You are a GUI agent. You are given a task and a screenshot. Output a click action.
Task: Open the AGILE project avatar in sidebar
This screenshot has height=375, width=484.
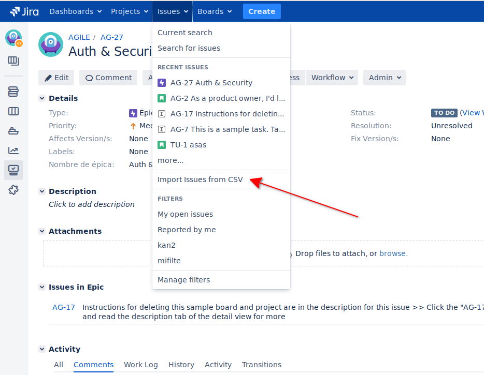click(13, 38)
